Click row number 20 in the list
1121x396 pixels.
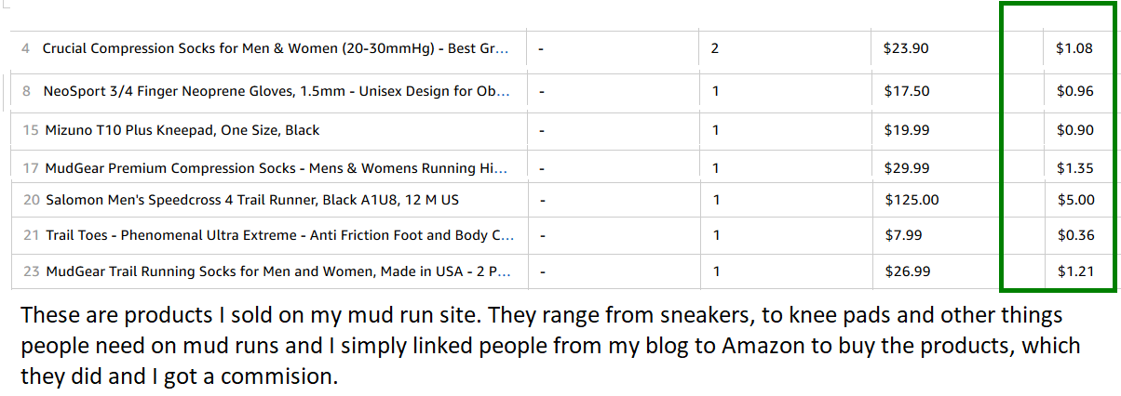click(32, 200)
